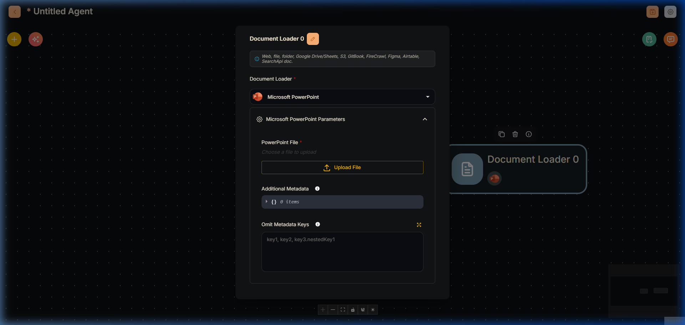Viewport: 685px width, 325px height.
Task: Click the Additional Metadata label
Action: (x=285, y=189)
